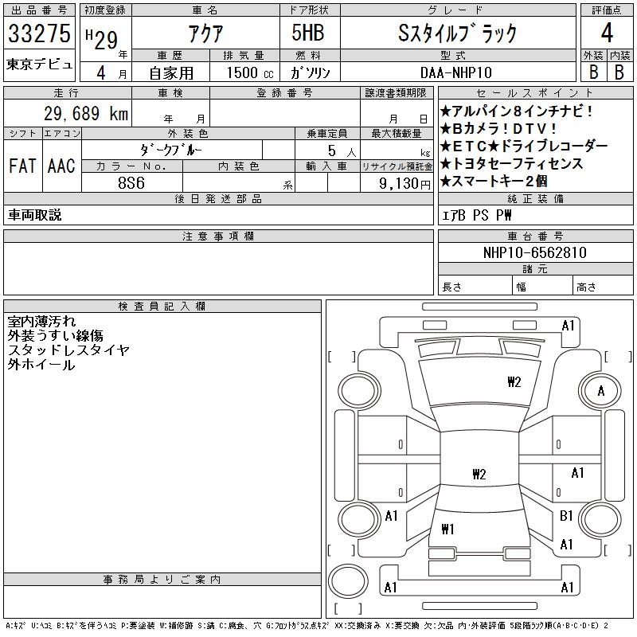The width and height of the screenshot is (637, 637).
Task: Select the seating capacity 5 人
Action: (342, 151)
